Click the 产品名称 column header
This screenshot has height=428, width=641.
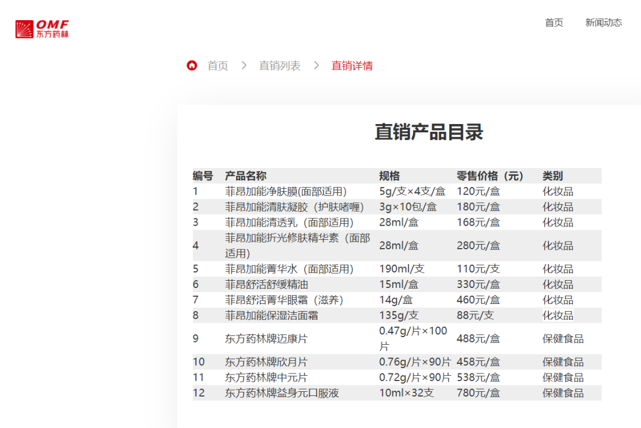click(245, 176)
